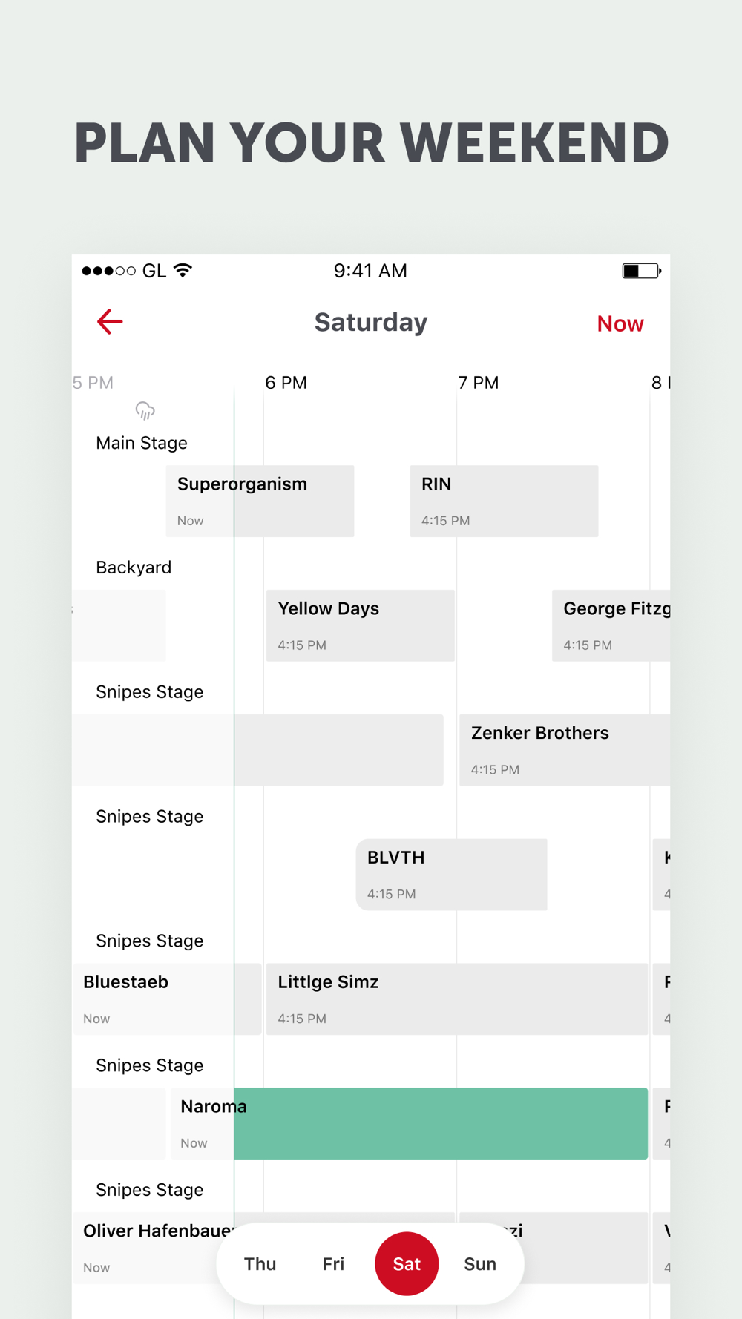
Task: Open the Superorganism set on Main Stage
Action: coord(260,501)
